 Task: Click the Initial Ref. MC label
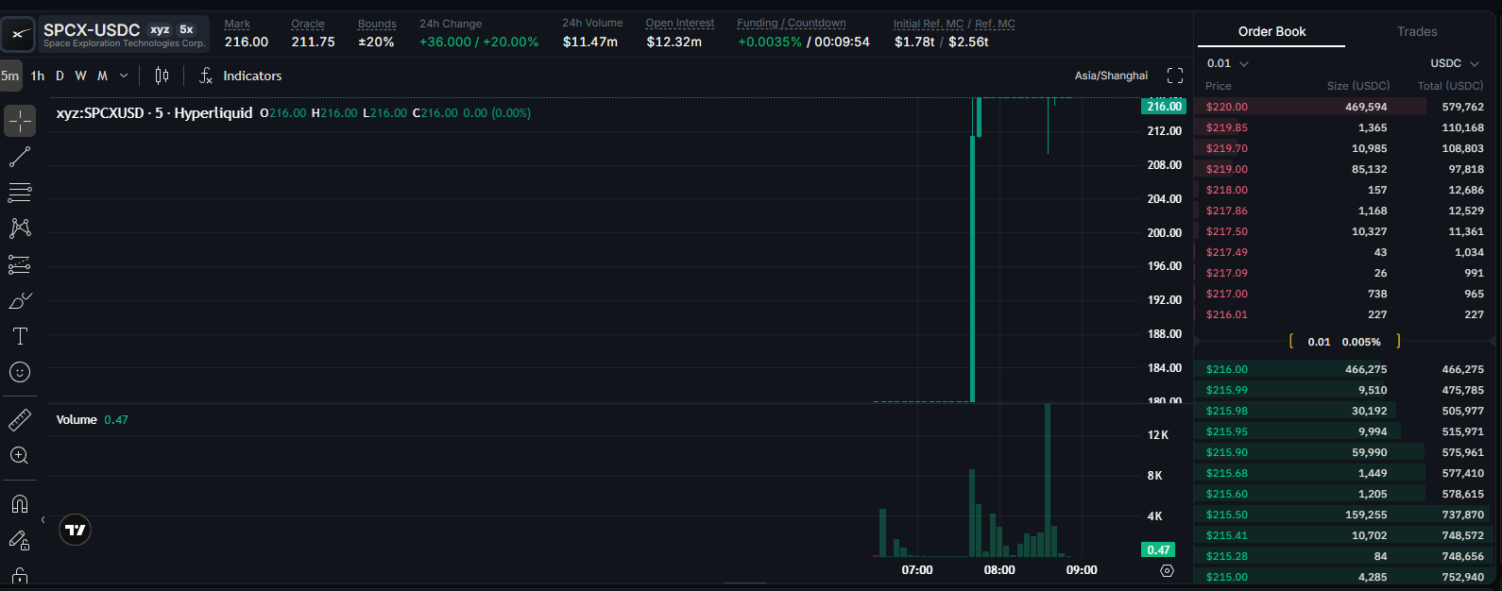[929, 24]
